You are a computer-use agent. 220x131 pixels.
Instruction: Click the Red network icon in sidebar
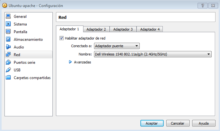pos(8,55)
